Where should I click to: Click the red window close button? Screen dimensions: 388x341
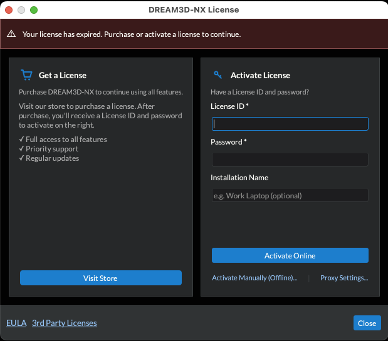pyautogui.click(x=9, y=10)
